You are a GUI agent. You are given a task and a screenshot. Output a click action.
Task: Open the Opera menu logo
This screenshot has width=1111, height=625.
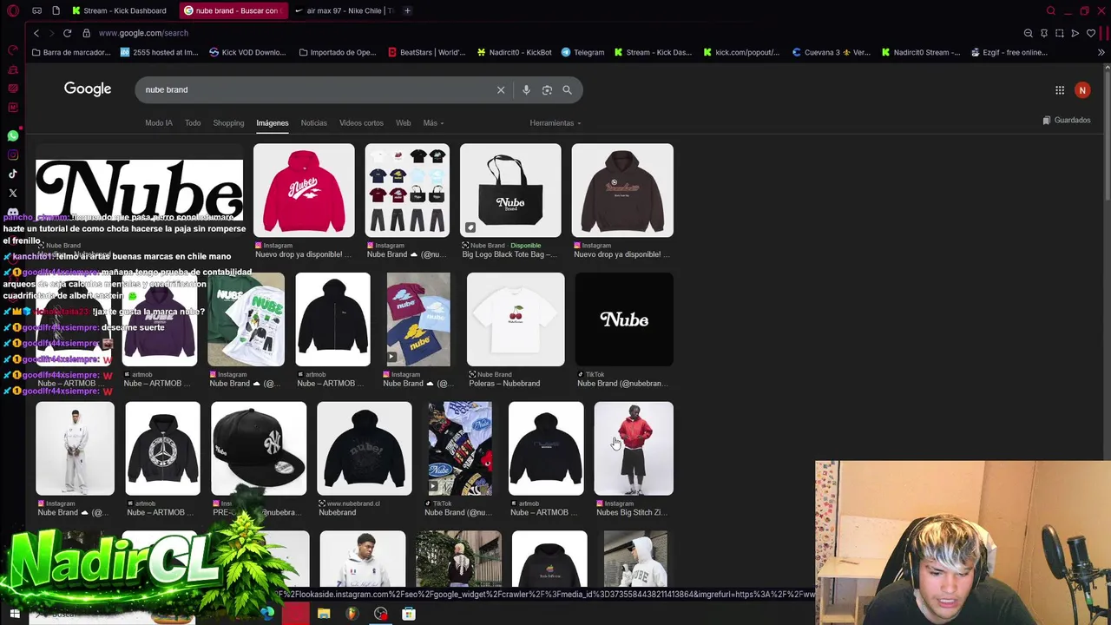click(12, 10)
